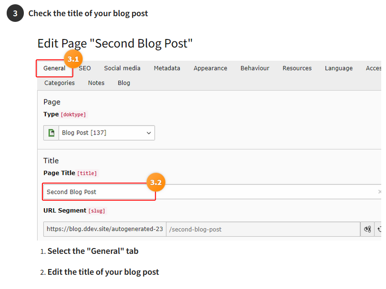Go to the Metadata tab
This screenshot has width=386, height=289.
[167, 68]
